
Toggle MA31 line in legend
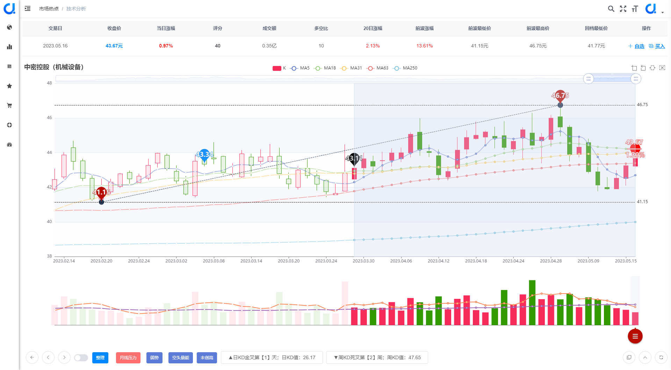351,68
